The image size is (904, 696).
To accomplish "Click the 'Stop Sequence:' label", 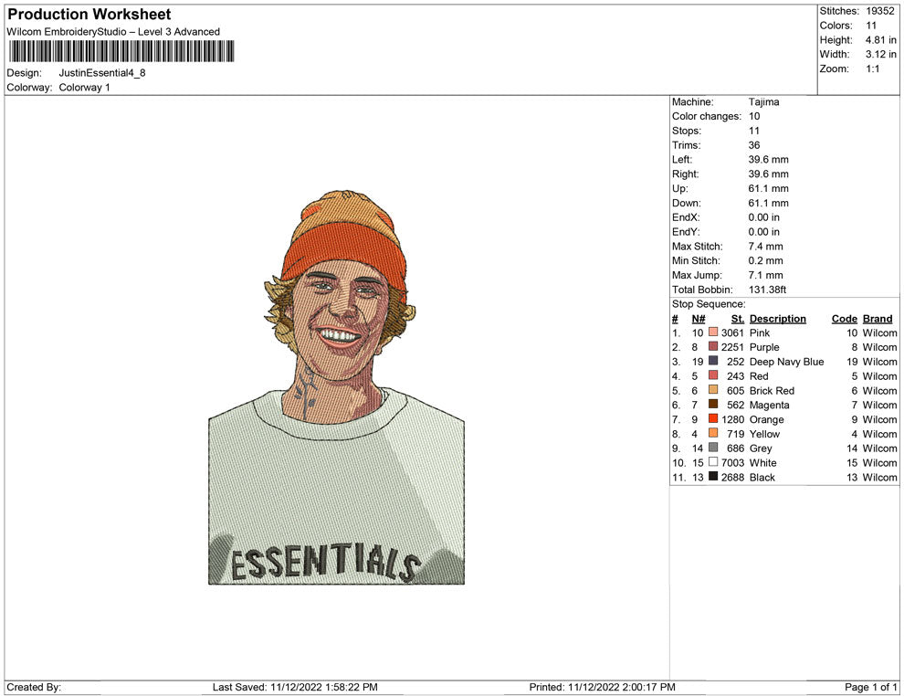I will click(x=709, y=304).
